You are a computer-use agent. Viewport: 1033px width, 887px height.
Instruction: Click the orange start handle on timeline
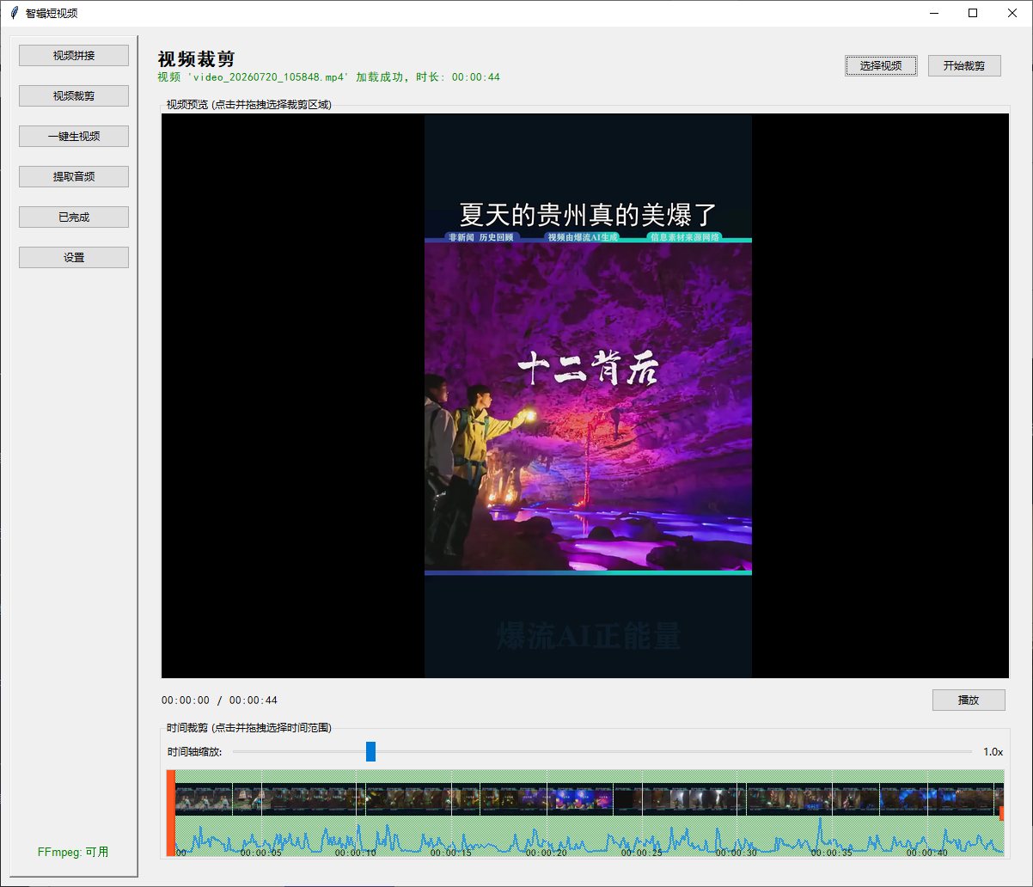click(171, 813)
